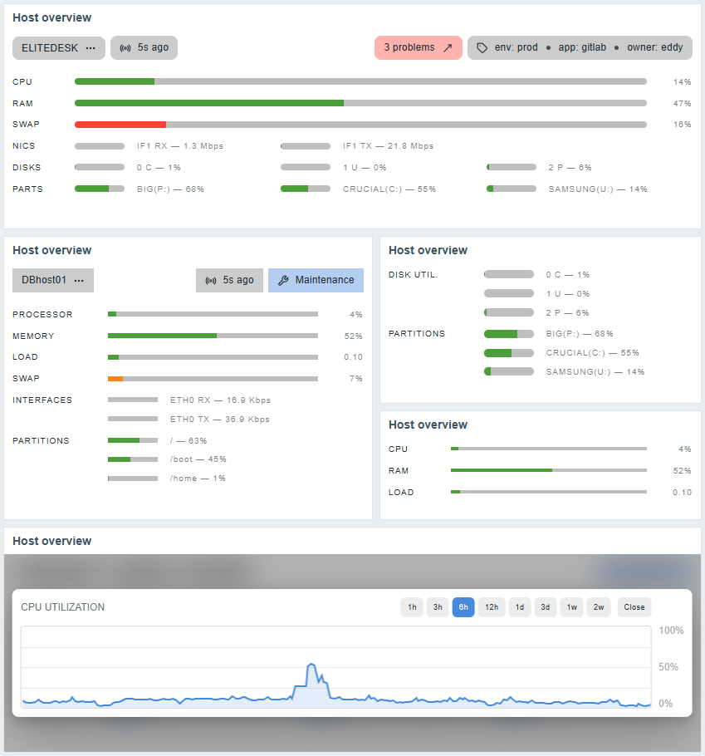Select the 1h time range
This screenshot has width=705, height=756.
(x=412, y=607)
